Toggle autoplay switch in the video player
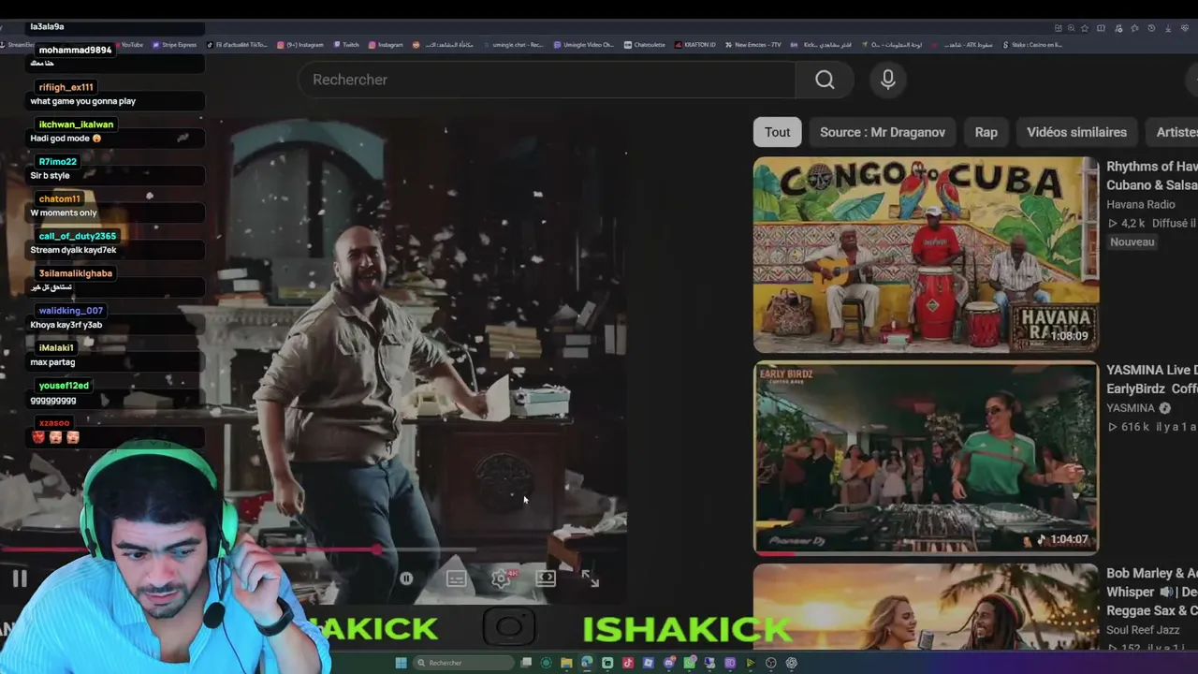The image size is (1198, 674). pos(406,579)
